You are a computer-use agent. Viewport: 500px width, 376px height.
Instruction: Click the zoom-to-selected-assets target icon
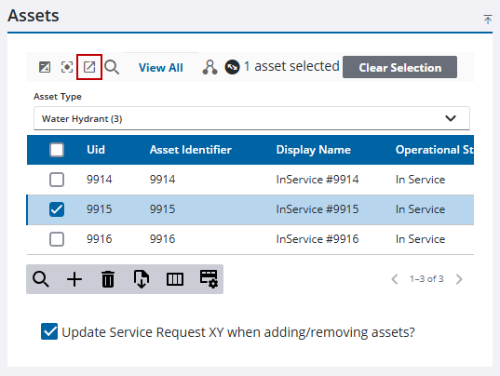pos(67,67)
